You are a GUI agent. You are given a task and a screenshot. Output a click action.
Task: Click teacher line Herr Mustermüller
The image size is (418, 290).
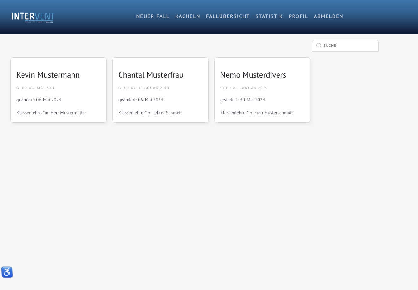point(51,113)
